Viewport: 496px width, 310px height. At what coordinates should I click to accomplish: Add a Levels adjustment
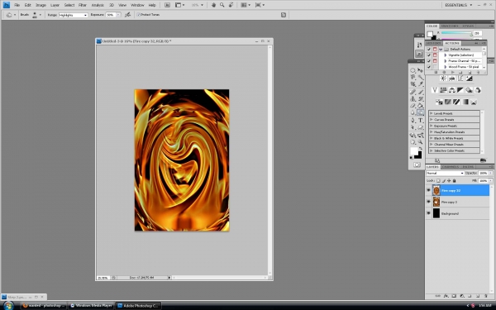(451, 79)
